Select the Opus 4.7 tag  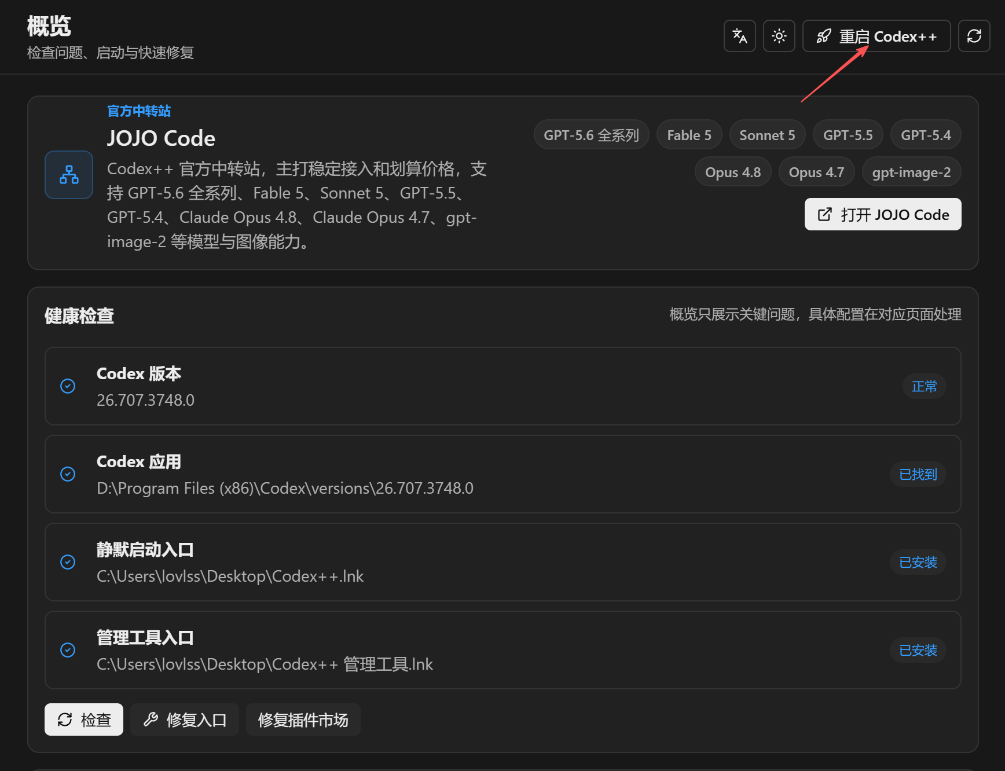tap(816, 172)
